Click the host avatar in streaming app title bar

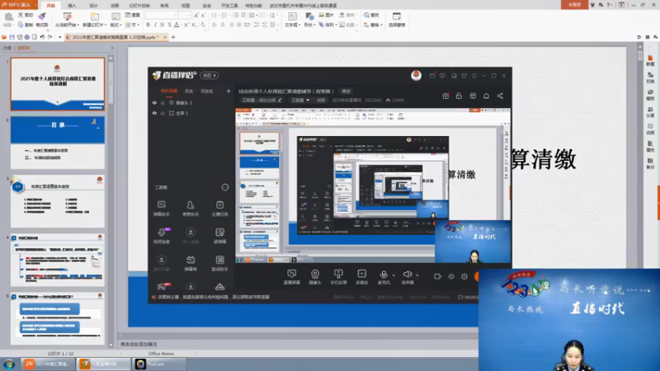click(416, 75)
